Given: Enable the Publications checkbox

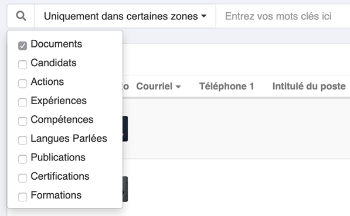Looking at the screenshot, I should [22, 159].
